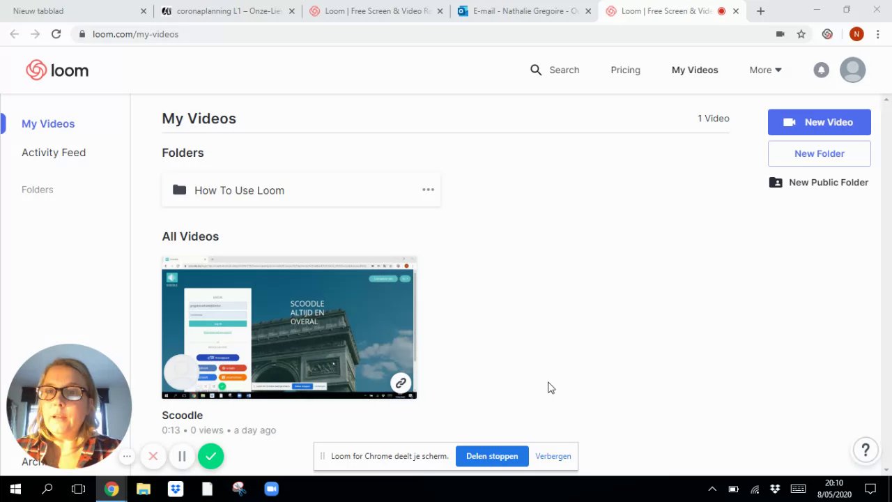The image size is (892, 502).
Task: Click Verbergen link
Action: click(x=553, y=456)
